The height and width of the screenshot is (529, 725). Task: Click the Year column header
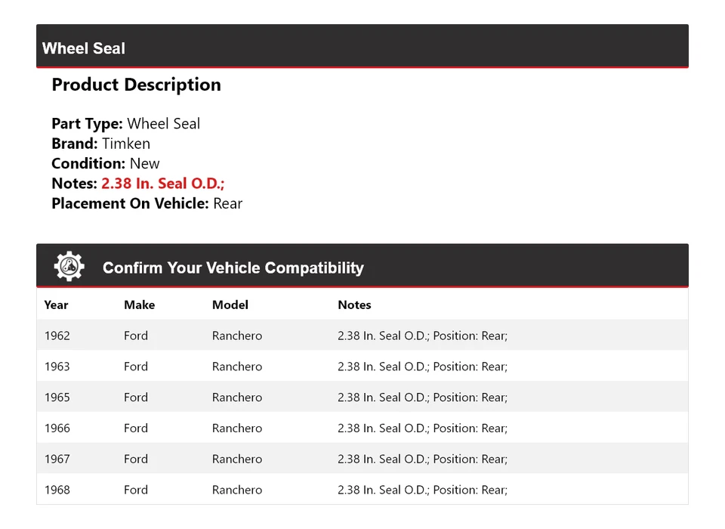(56, 305)
